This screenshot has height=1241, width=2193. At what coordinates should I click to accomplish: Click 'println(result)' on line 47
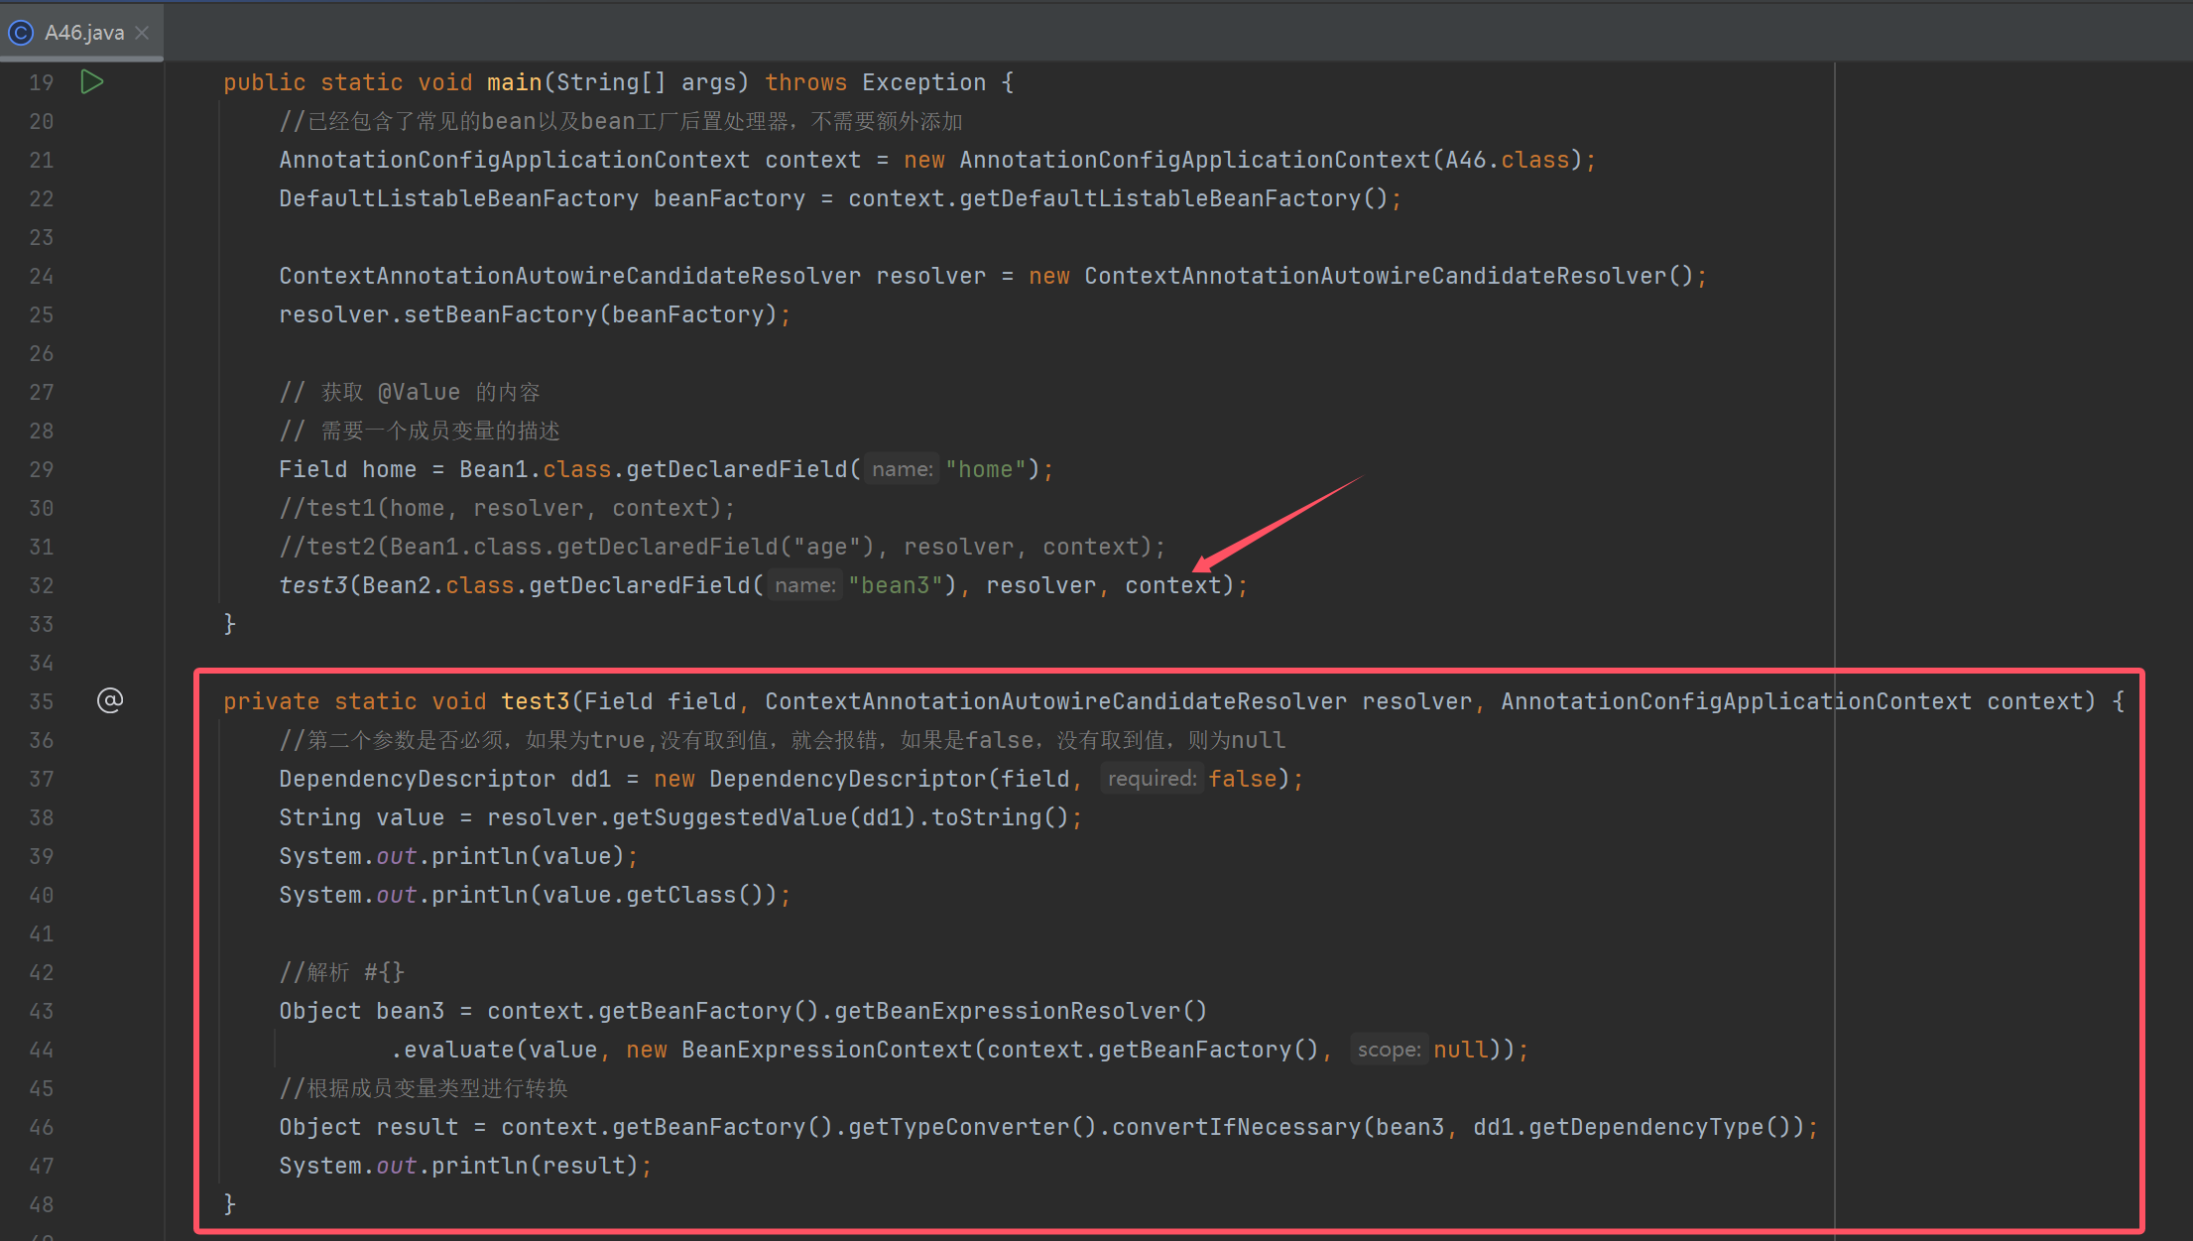535,1166
